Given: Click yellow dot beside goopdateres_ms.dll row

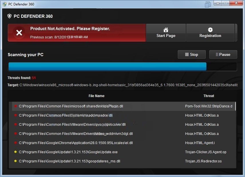Looking at the screenshot, I should [x=15, y=161].
